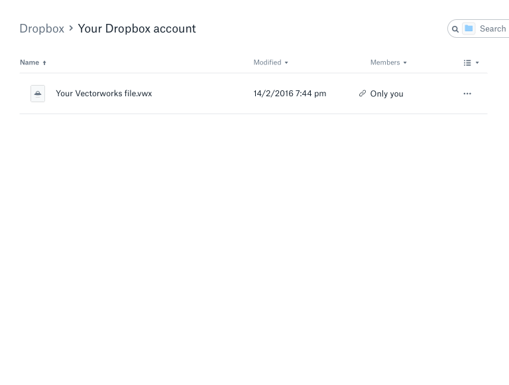Click the 'Only you' members text
509x385 pixels.
coord(386,94)
